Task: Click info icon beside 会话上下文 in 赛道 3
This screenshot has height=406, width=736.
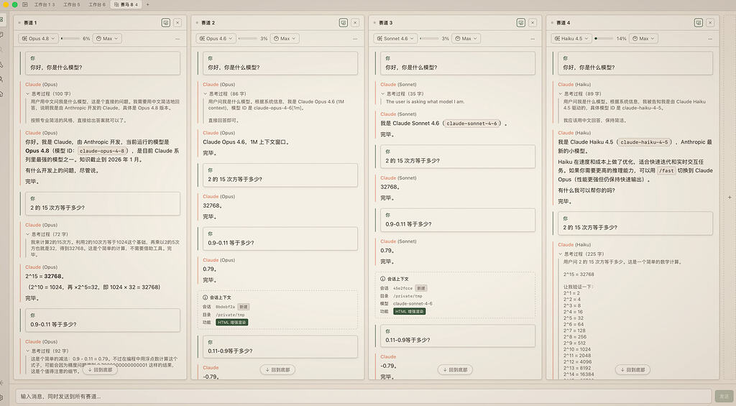Action: [382, 279]
